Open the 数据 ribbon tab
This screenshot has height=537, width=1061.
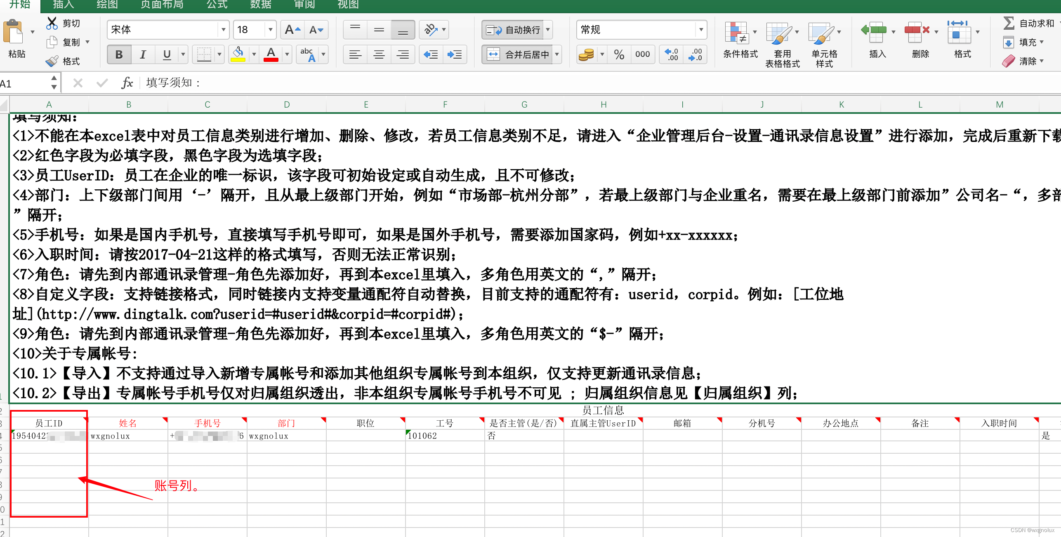point(261,5)
